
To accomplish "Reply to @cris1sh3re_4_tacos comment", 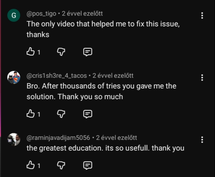I will [x=87, y=114].
